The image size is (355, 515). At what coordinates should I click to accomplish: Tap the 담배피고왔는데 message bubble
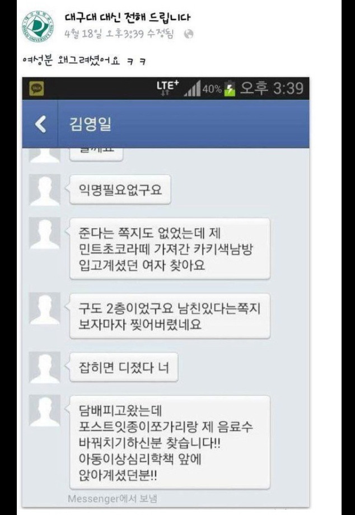tap(170, 442)
